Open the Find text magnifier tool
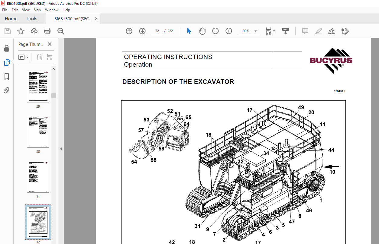This screenshot has height=244, width=379. [61, 31]
